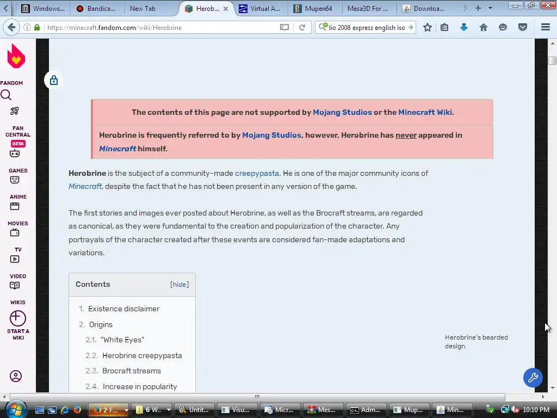
Task: Click the URL address field
Action: coord(162,27)
